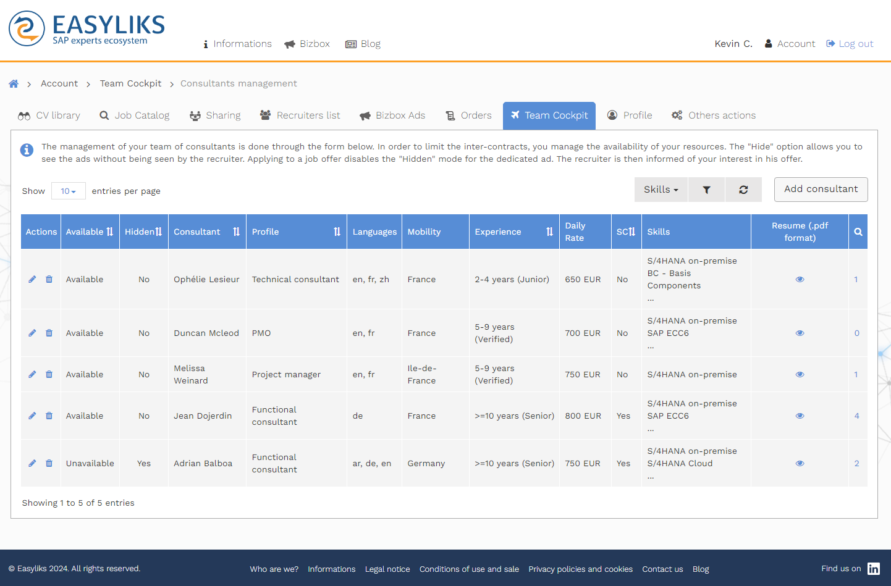Click the Log out link
The height and width of the screenshot is (586, 891).
point(850,44)
